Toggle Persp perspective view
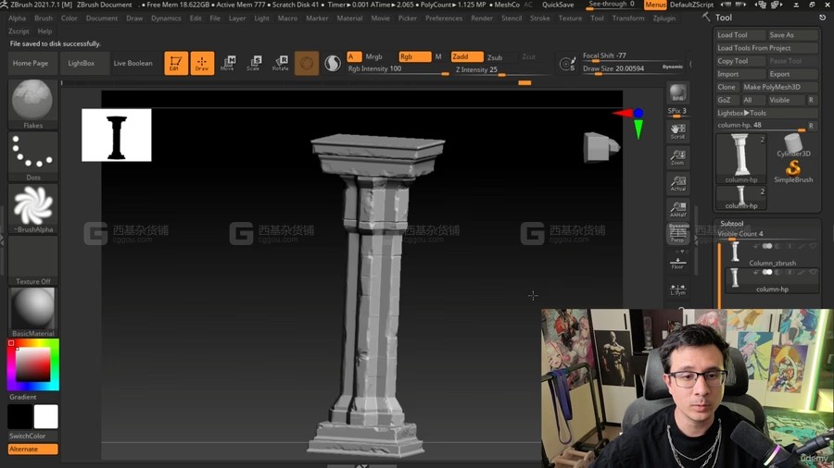834x468 pixels. [677, 233]
